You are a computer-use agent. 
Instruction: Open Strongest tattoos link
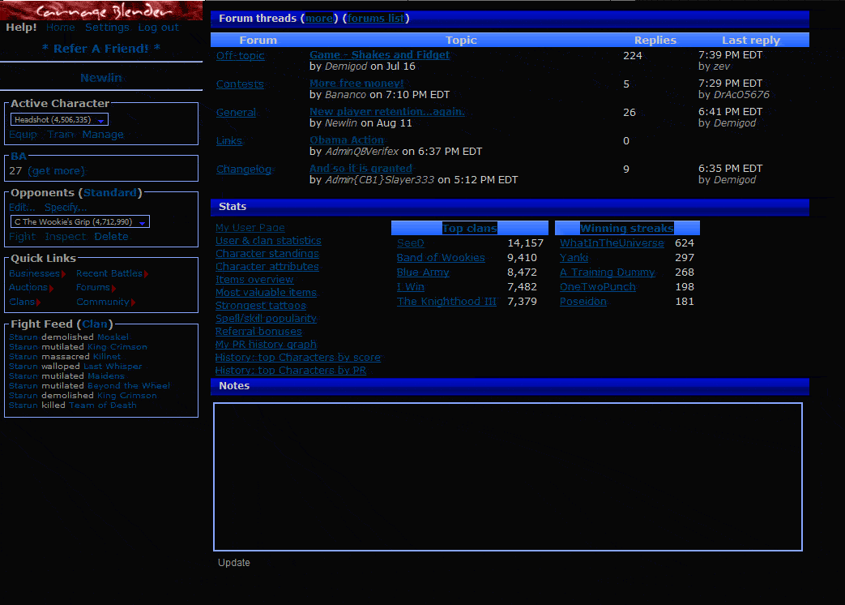pyautogui.click(x=261, y=305)
